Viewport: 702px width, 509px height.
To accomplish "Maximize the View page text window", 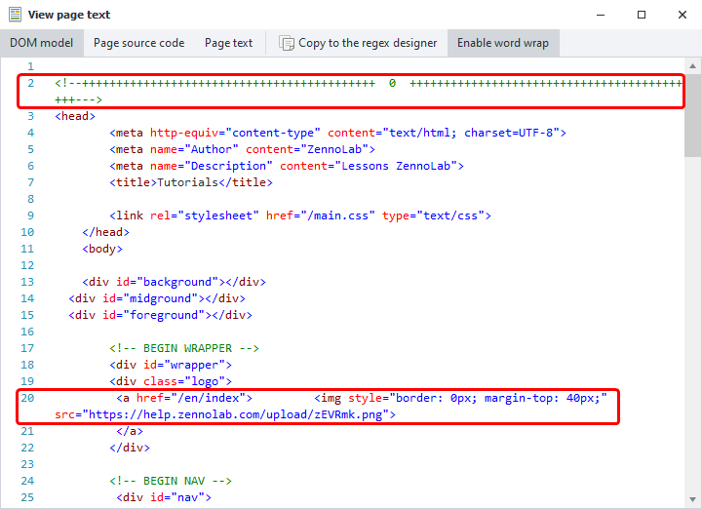I will pos(641,15).
